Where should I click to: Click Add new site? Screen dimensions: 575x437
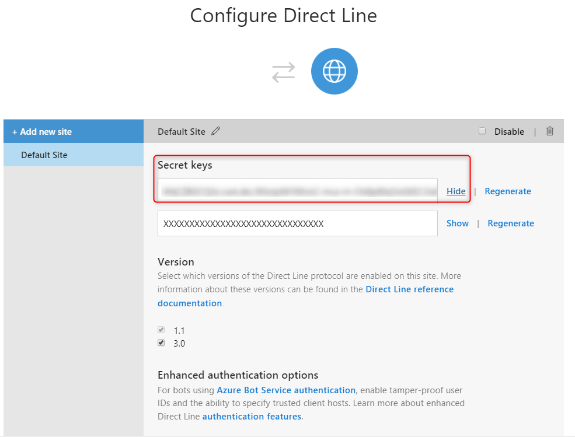point(42,132)
